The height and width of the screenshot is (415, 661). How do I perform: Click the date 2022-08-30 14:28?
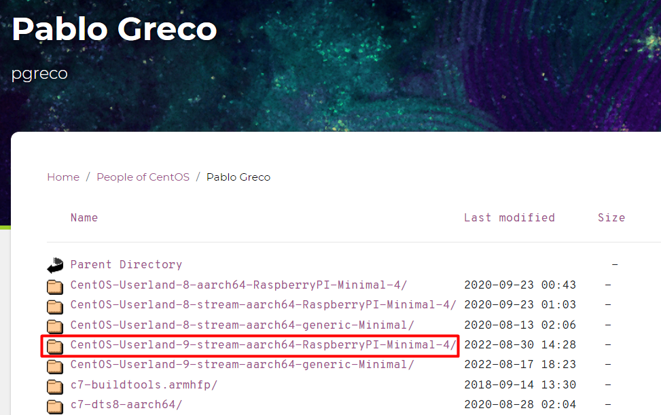[520, 344]
